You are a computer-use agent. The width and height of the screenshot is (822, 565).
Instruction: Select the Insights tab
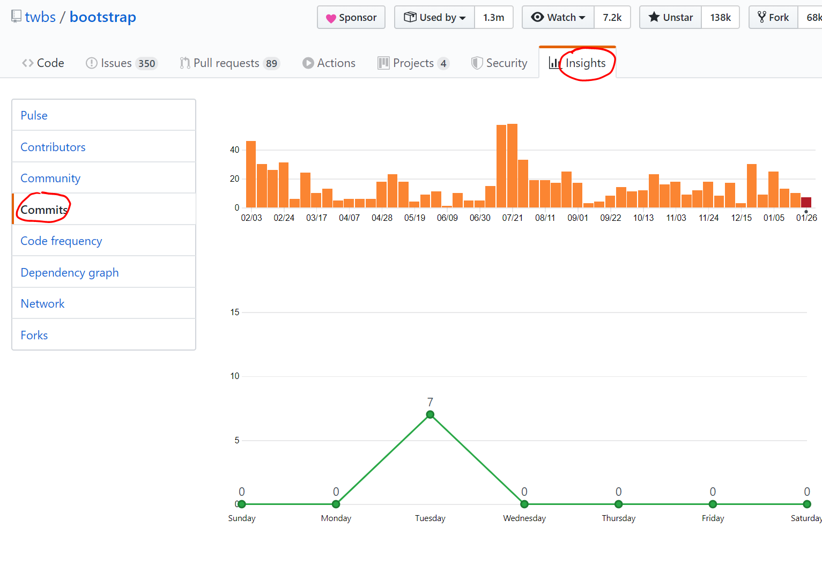tap(577, 63)
